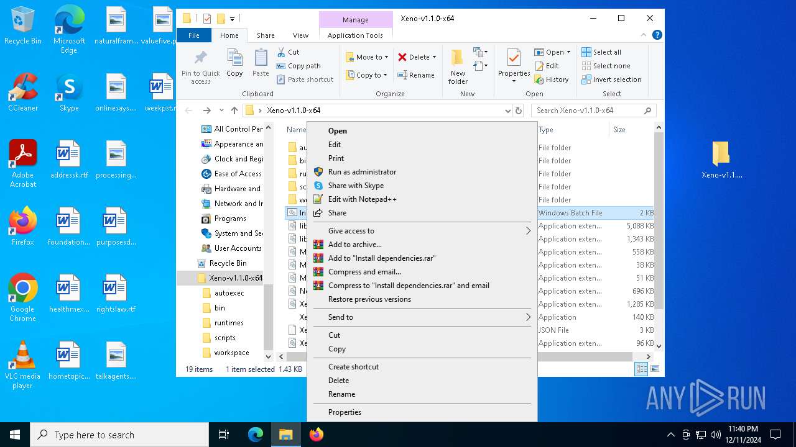Open Firefox from the taskbar

coord(317,435)
